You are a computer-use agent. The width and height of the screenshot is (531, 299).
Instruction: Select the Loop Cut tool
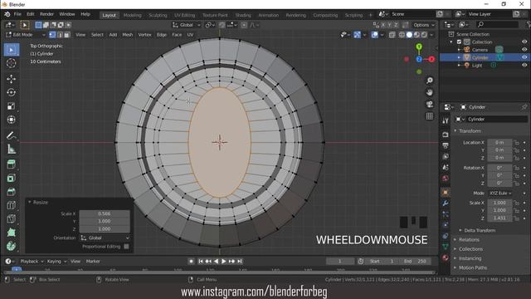coord(11,205)
